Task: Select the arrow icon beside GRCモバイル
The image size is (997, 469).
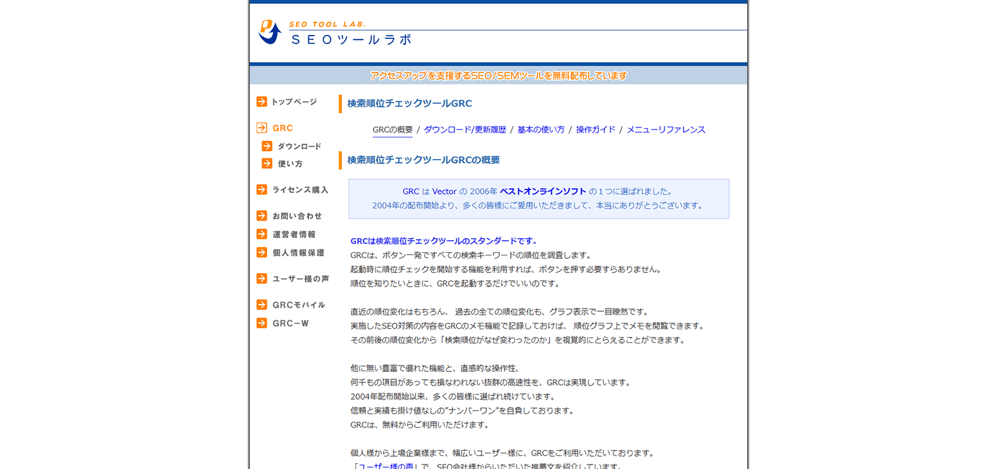Action: pyautogui.click(x=262, y=304)
